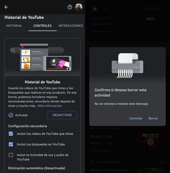Click the Configuración secundaria heading

pyautogui.click(x=28, y=126)
